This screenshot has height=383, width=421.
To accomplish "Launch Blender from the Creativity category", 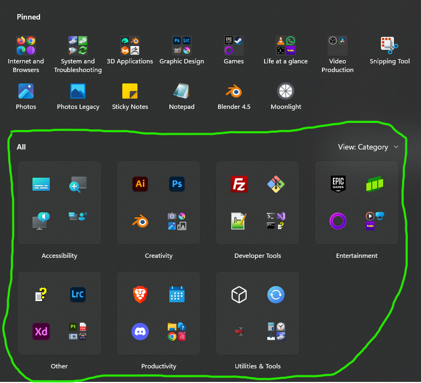I will (x=140, y=221).
